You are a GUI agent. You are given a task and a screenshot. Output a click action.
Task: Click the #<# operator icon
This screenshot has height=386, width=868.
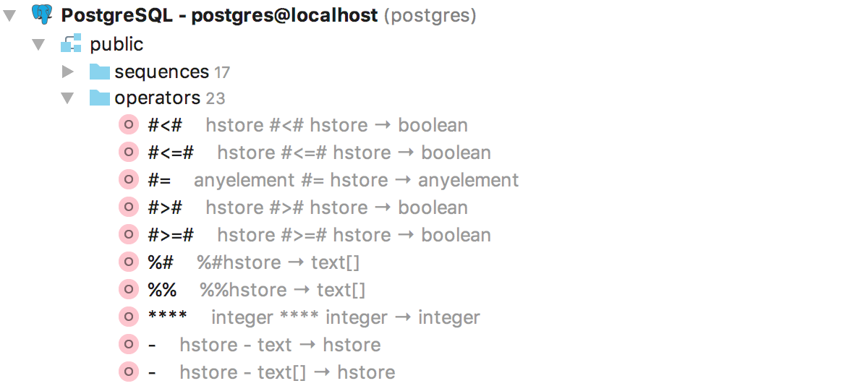click(128, 125)
